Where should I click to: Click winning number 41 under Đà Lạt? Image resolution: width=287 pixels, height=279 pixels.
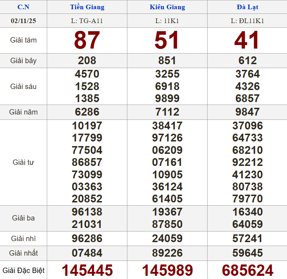coord(247,40)
